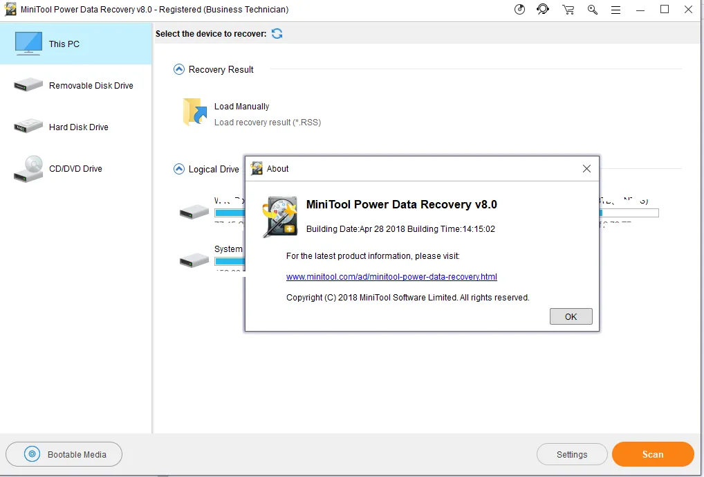Click the application logo in title bar
704x477 pixels.
[10, 10]
